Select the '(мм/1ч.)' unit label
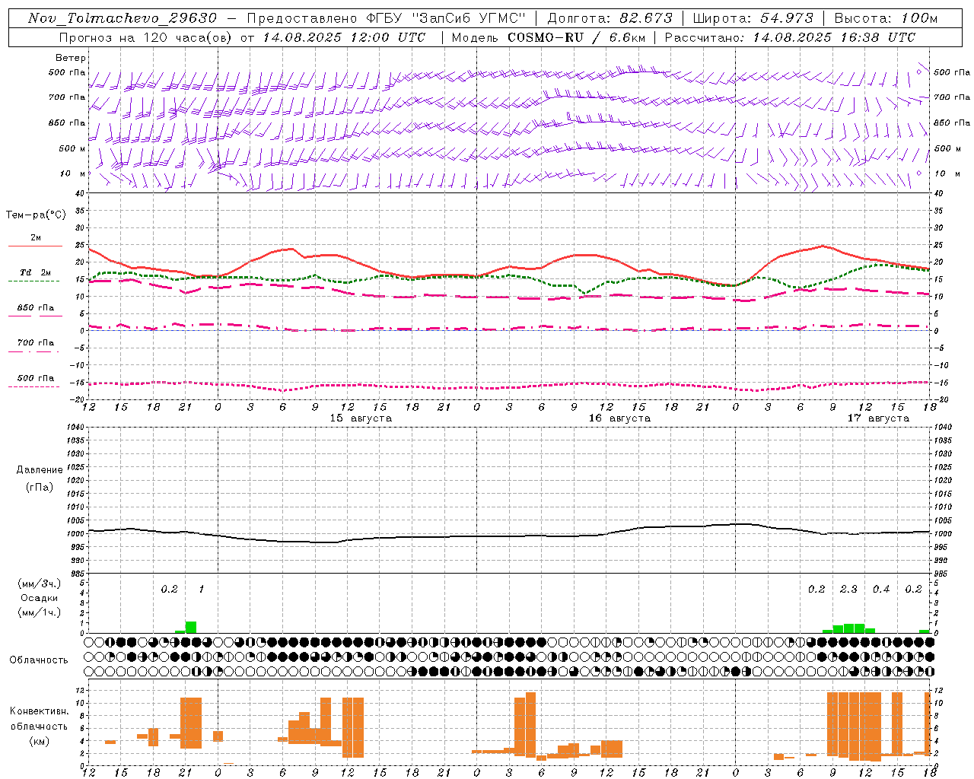 point(40,612)
